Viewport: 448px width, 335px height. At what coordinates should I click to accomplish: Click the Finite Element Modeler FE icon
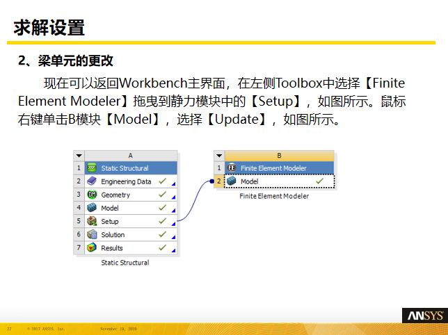coord(232,168)
